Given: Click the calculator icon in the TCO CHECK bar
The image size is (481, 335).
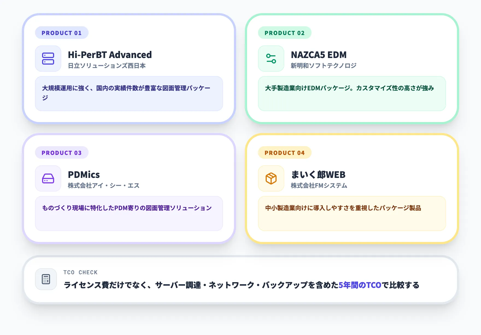Looking at the screenshot, I should [x=46, y=279].
